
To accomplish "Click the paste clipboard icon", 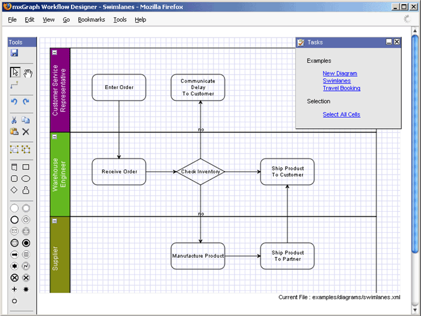I will point(14,131).
